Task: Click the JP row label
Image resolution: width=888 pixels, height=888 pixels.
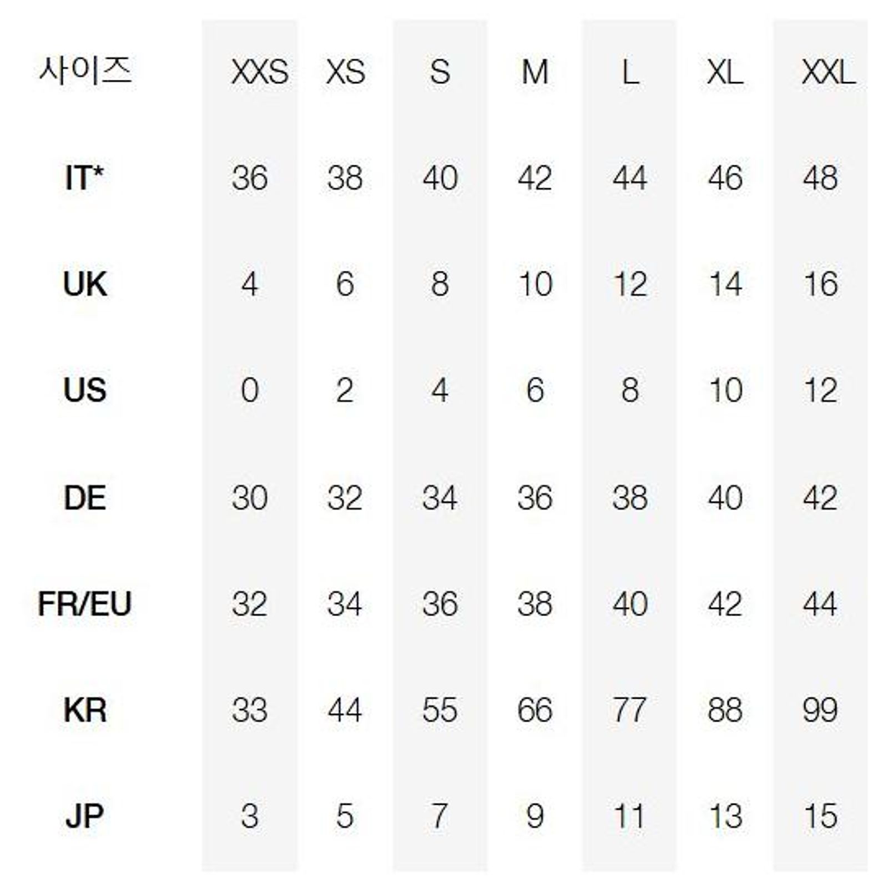Action: [x=84, y=816]
